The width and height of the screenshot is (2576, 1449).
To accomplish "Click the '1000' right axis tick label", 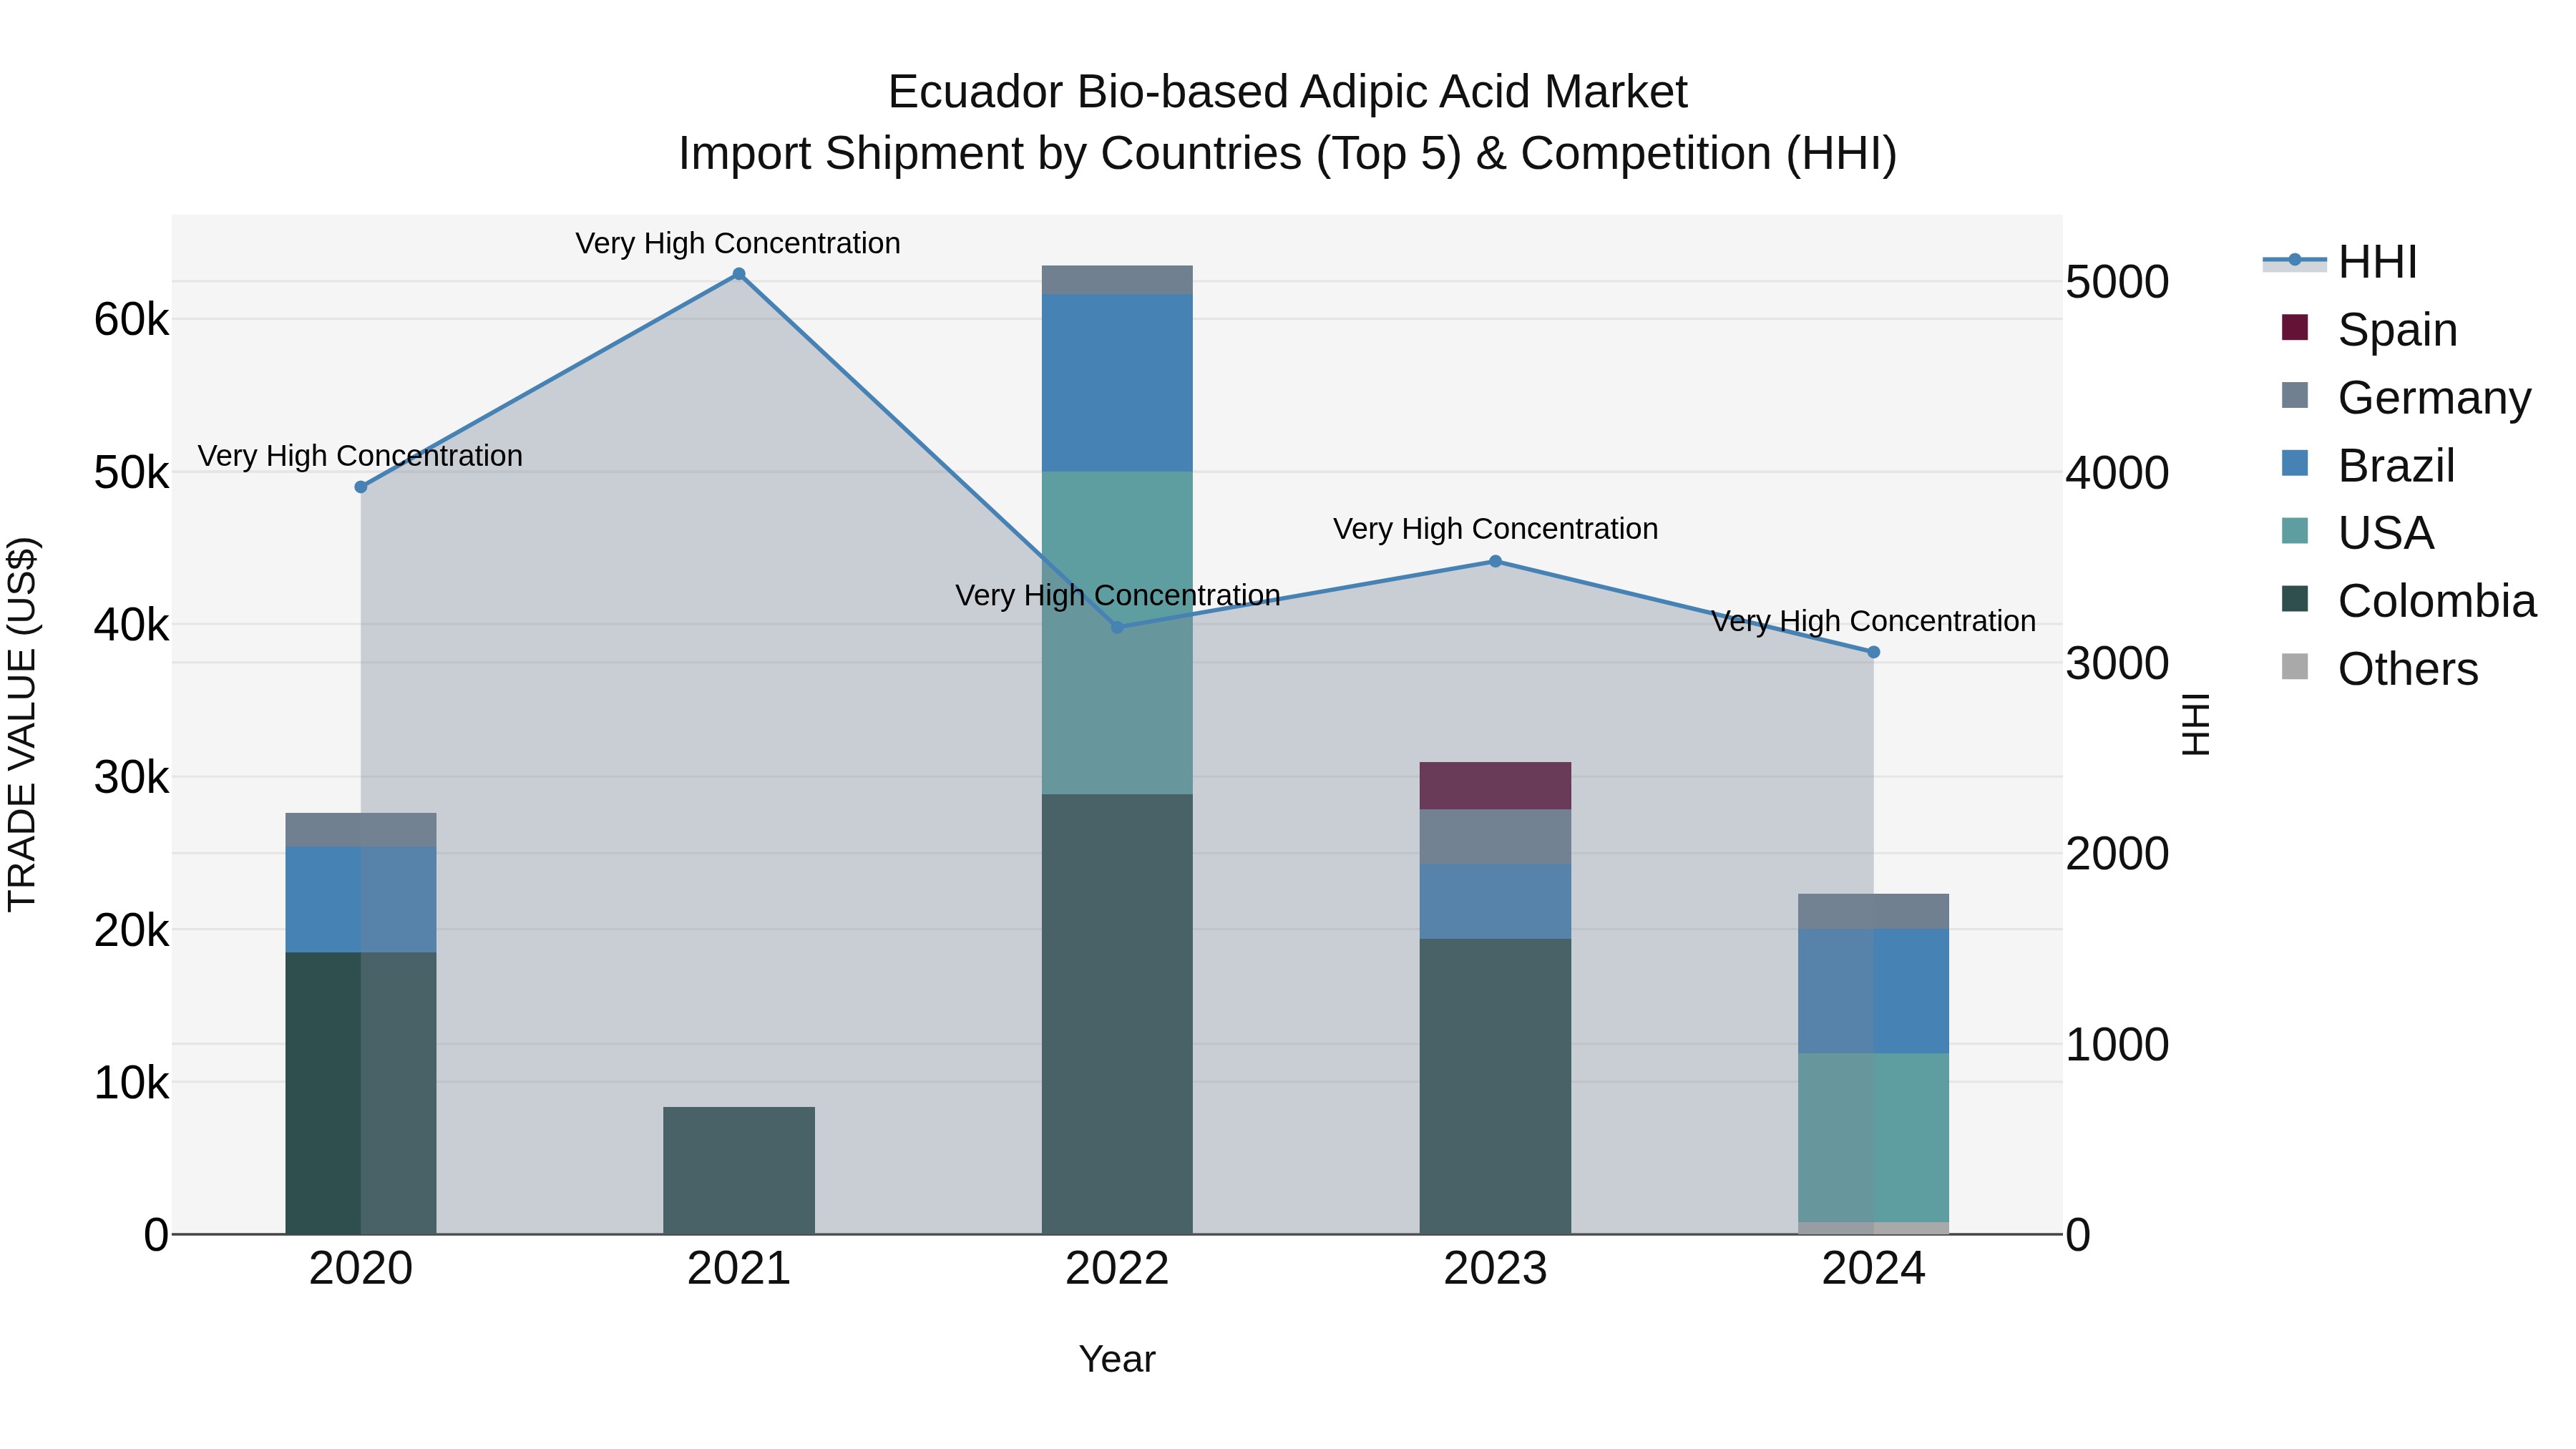I will coord(2117,1044).
